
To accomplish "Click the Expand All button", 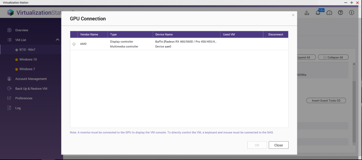I will (306, 57).
